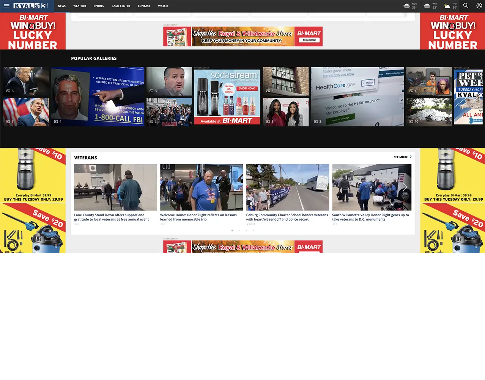485x380 pixels.
Task: Click the video icon under the South Willamette Valley story
Action: [x=335, y=224]
